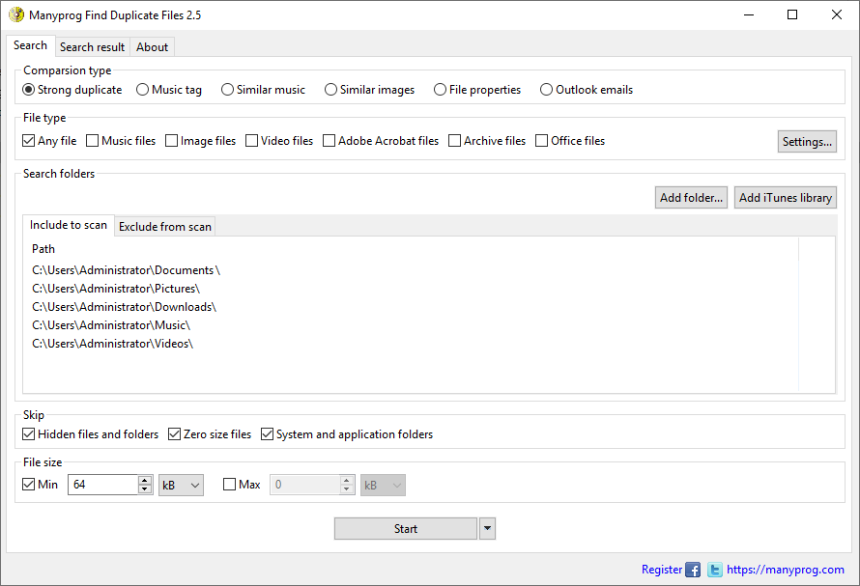Viewport: 860px width, 586px height.
Task: Open the Facebook icon link
Action: click(x=693, y=571)
